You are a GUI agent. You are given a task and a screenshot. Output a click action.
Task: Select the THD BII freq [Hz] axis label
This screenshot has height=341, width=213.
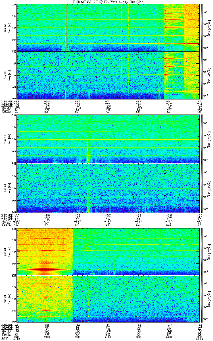pos(7,188)
